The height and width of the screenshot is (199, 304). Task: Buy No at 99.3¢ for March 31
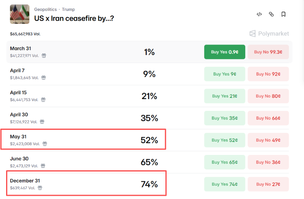268,52
